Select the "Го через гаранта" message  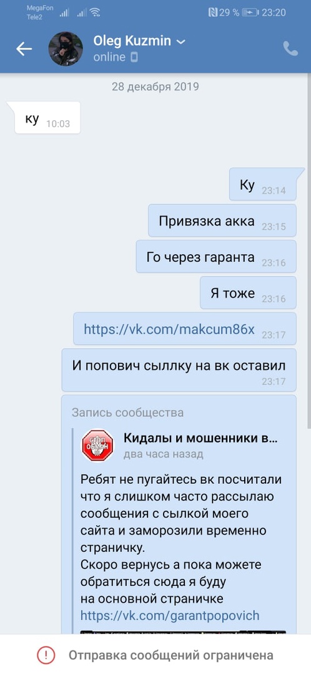click(216, 257)
